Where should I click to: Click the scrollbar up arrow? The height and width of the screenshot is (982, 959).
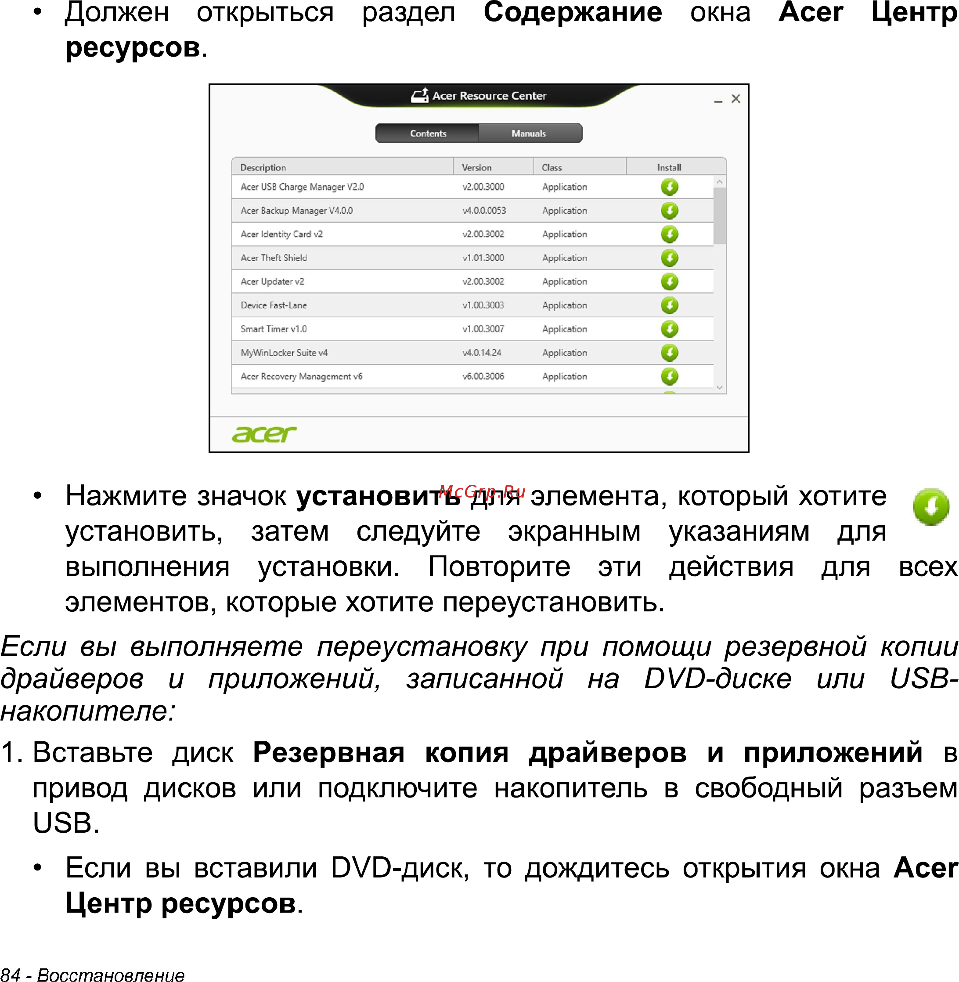click(x=720, y=182)
